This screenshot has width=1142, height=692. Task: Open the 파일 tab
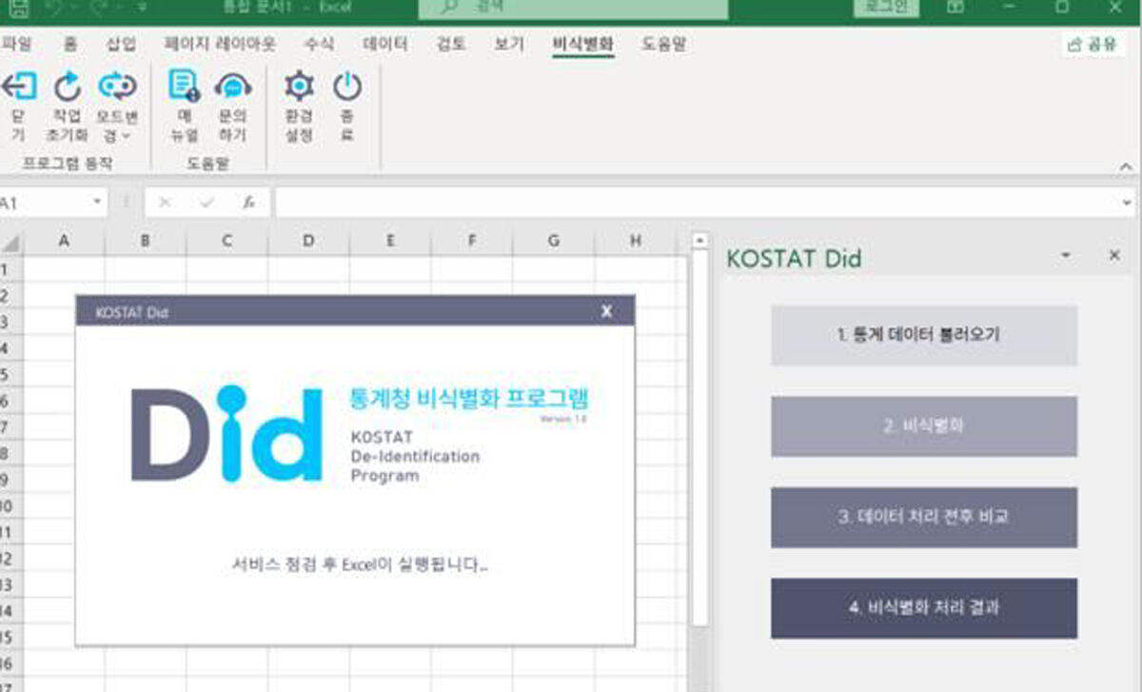click(x=16, y=44)
